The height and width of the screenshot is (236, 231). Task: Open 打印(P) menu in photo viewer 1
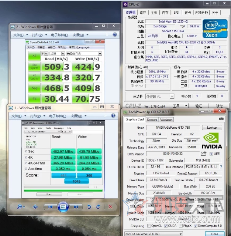click(38, 116)
